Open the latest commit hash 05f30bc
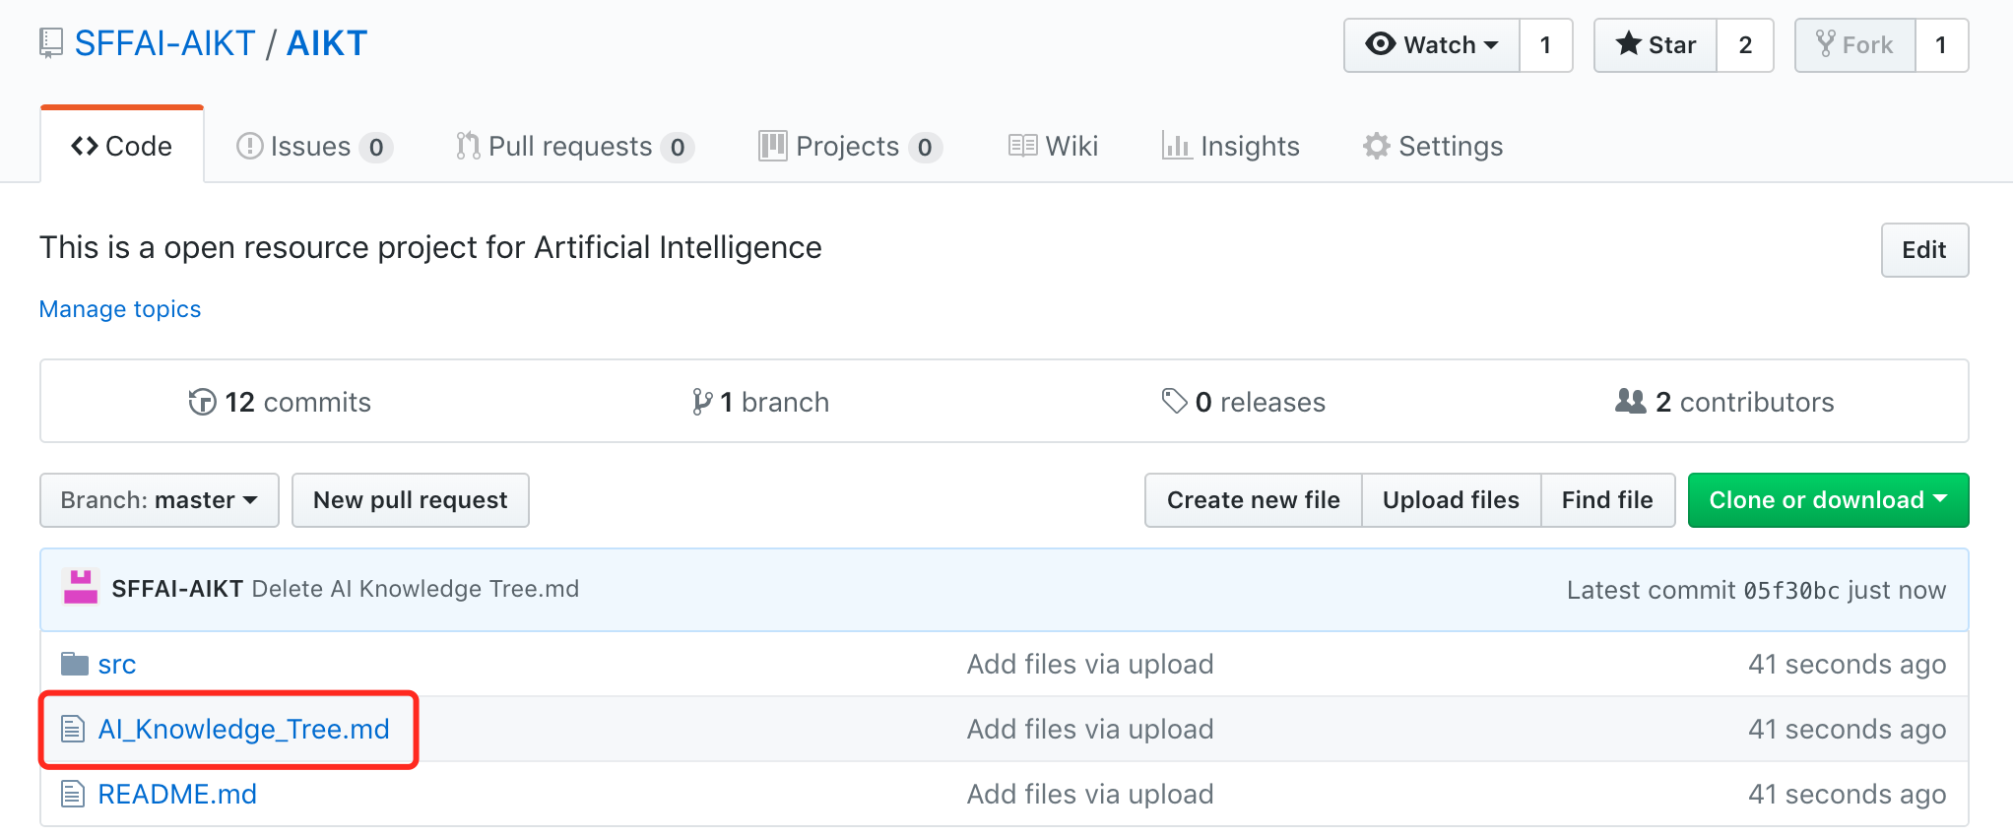The image size is (2013, 837). pos(1791,591)
